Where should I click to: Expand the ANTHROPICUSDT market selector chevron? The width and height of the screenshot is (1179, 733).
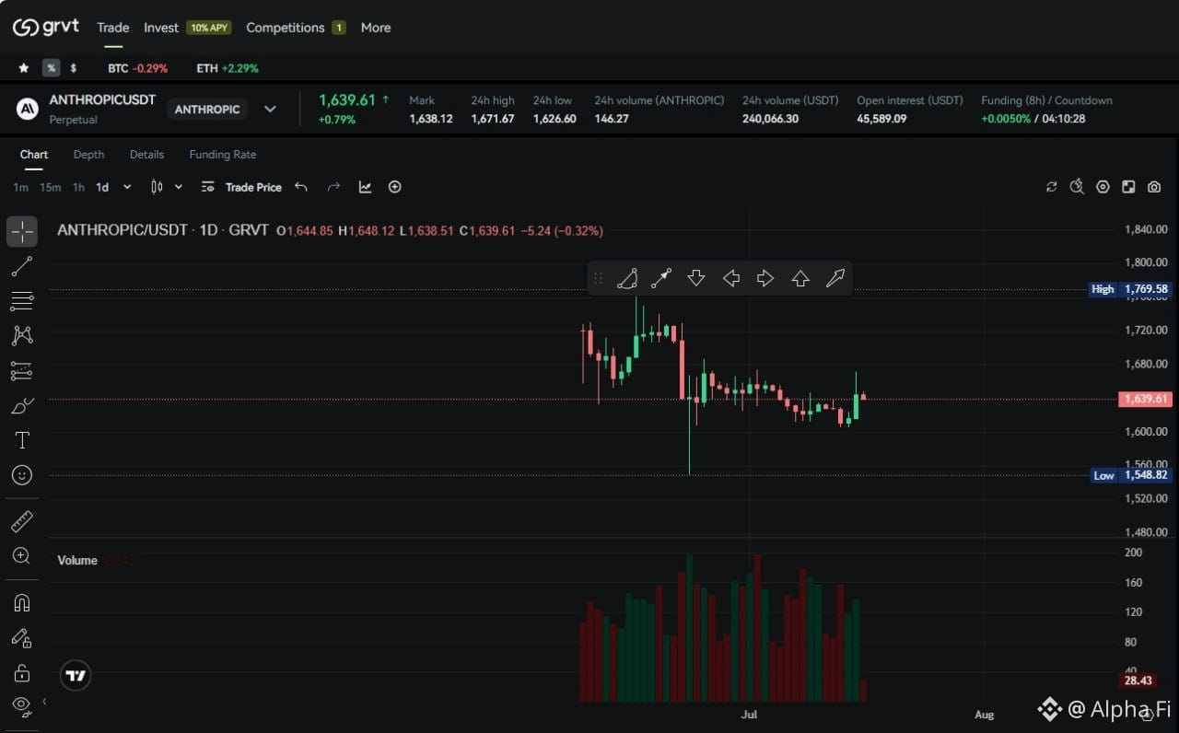coord(270,109)
